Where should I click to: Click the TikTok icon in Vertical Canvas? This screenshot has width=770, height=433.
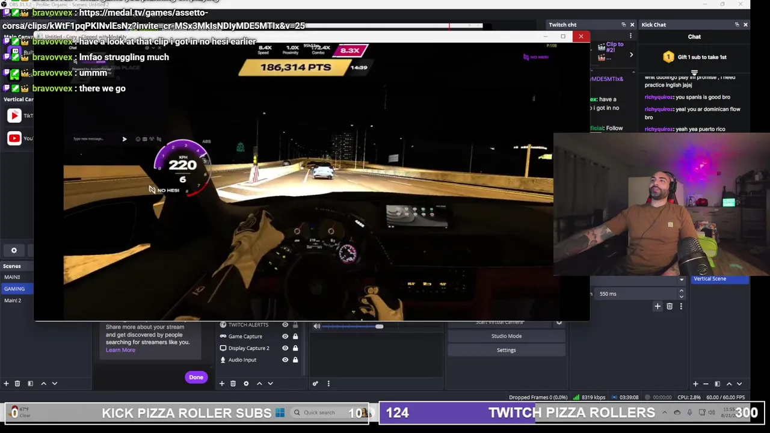coord(14,115)
